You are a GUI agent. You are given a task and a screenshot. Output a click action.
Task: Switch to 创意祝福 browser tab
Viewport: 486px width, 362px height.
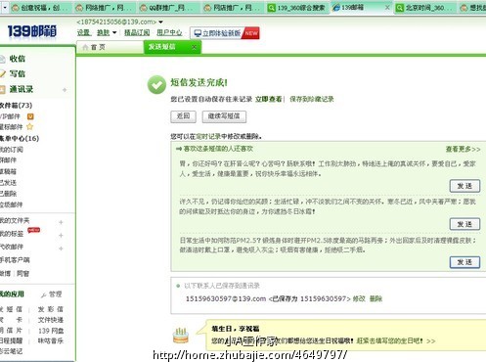coord(40,8)
